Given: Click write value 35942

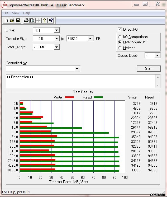Looking at the screenshot, I should 136,137.
